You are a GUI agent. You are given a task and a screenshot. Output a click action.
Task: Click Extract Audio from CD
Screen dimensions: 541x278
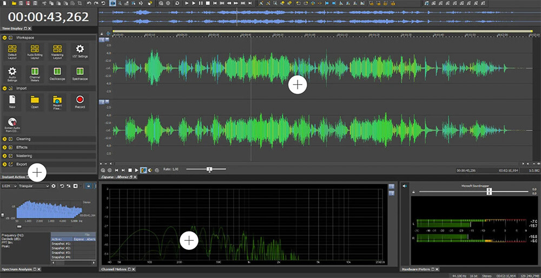pos(13,125)
